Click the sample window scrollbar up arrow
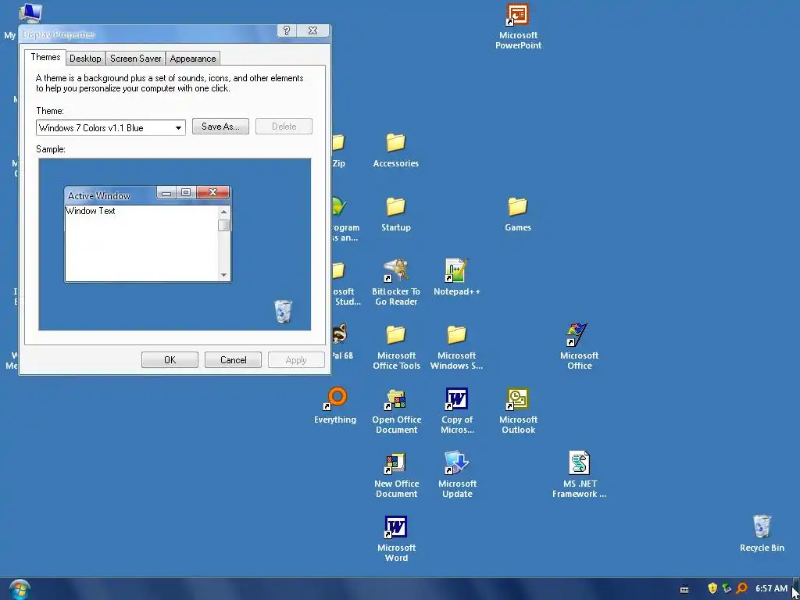 pos(224,211)
